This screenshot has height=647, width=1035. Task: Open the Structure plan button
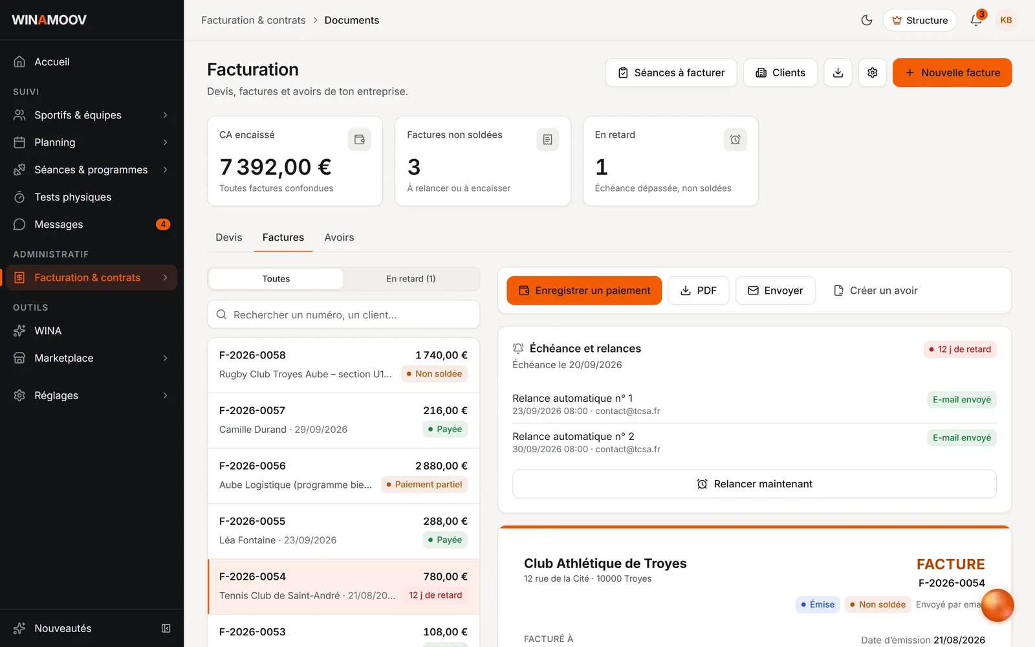pyautogui.click(x=920, y=20)
